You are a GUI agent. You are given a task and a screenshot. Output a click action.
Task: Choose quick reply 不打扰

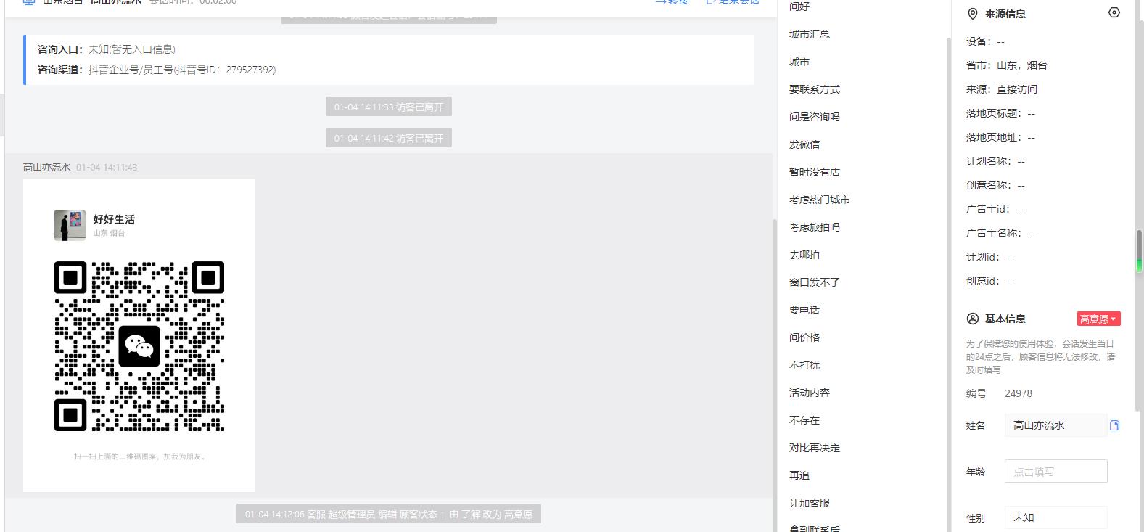click(804, 365)
